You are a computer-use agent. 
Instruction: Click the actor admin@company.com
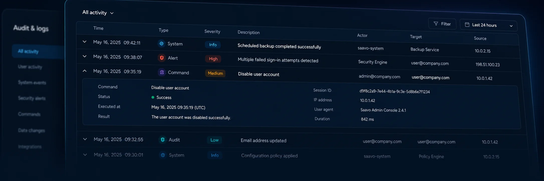[x=379, y=77]
